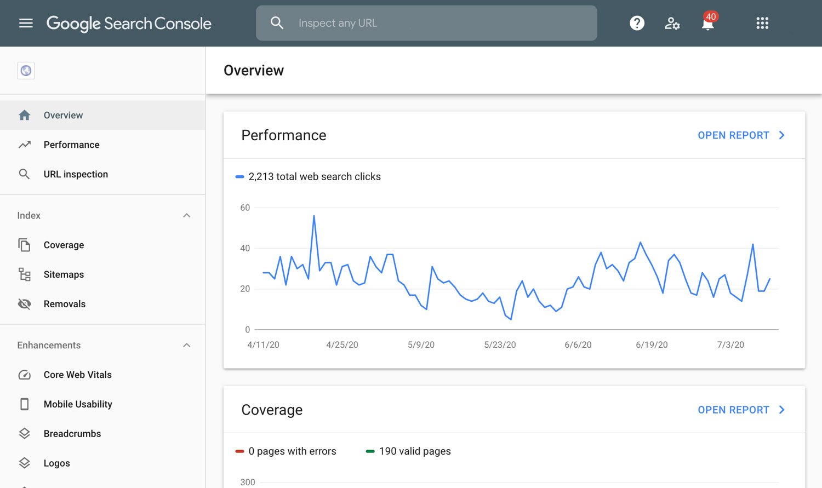Click the Coverage pages icon
Image resolution: width=822 pixels, height=488 pixels.
click(x=25, y=245)
